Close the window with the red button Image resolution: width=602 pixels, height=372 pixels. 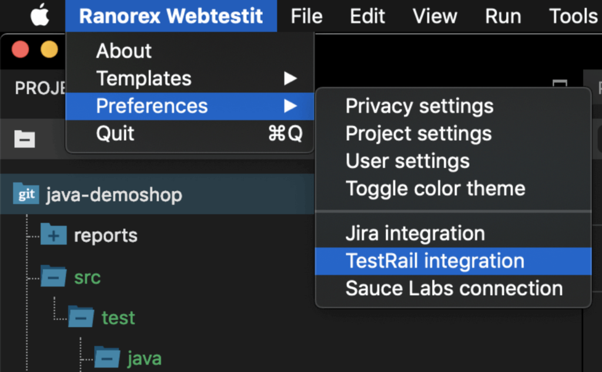20,49
